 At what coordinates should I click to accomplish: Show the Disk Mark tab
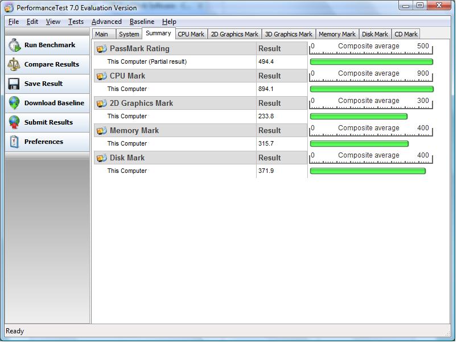tap(375, 34)
